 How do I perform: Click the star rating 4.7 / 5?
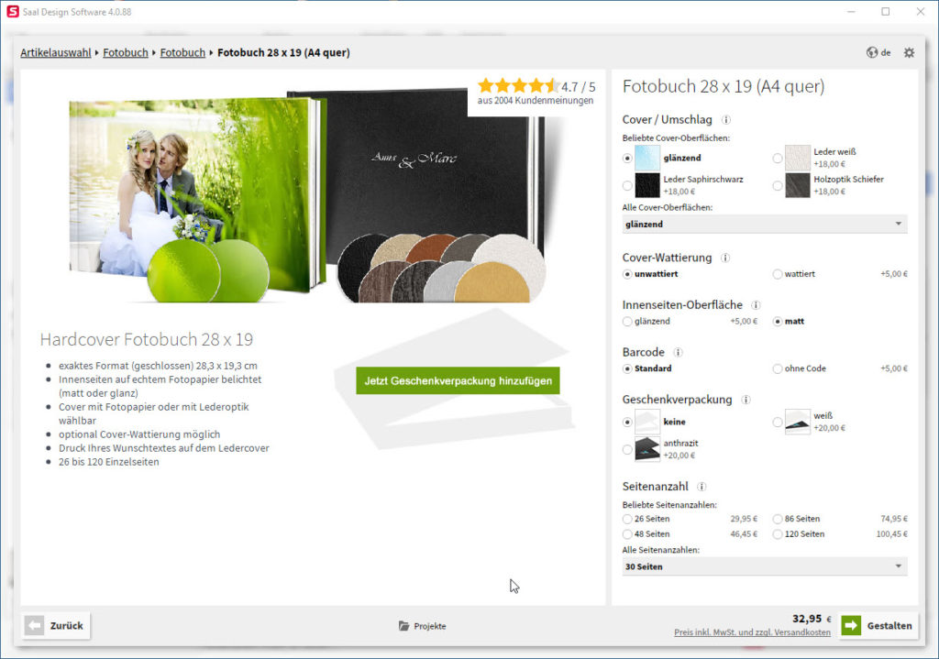tap(536, 86)
